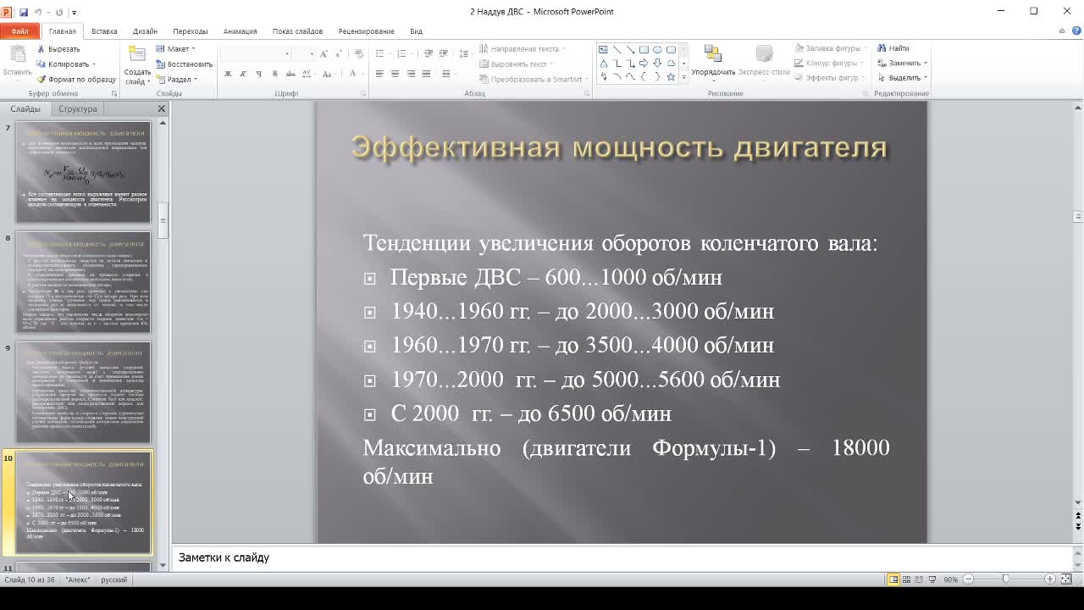
Task: Click the Redo icon in quick access toolbar
Action: tap(59, 12)
